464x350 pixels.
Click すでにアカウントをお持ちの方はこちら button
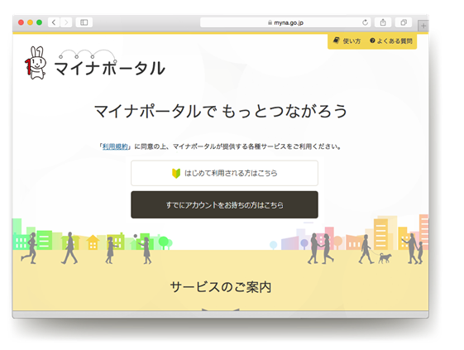[x=224, y=204]
